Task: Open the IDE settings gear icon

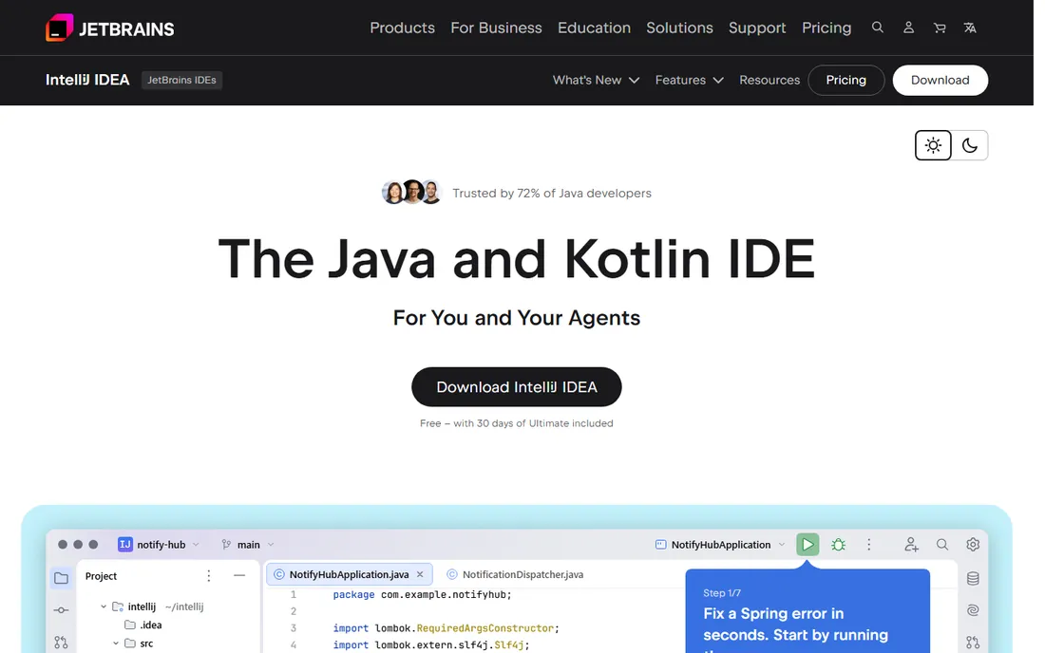Action: 973,545
